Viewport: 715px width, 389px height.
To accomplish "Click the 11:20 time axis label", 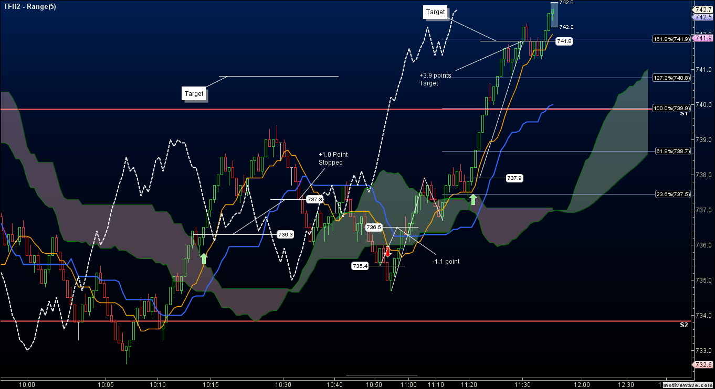I will pos(469,384).
